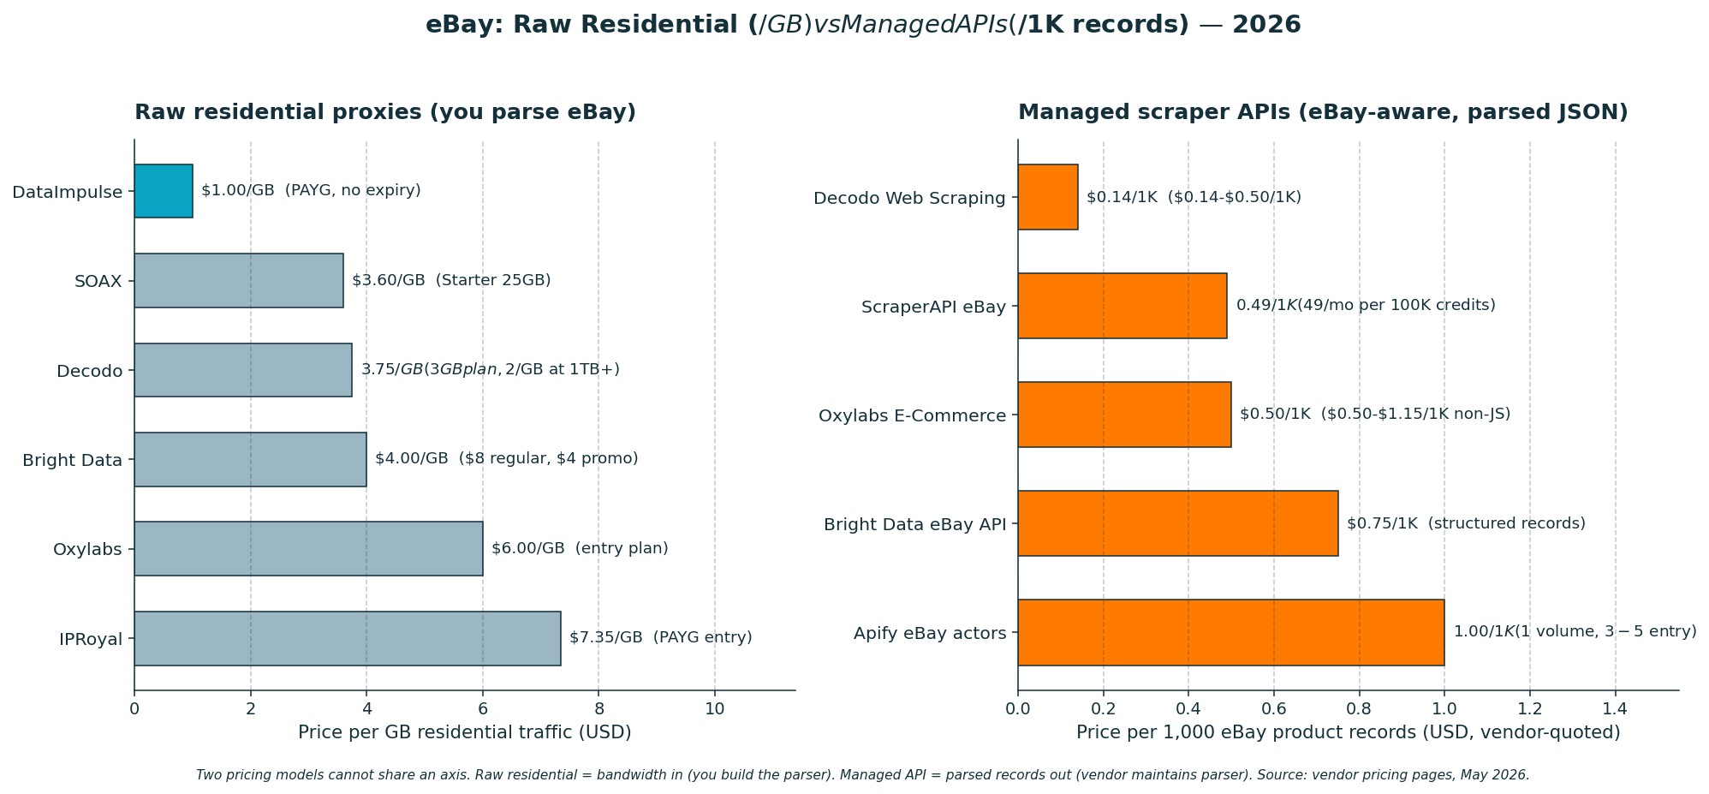Click the 'SOAX' axis label
This screenshot has width=1709, height=794.
click(98, 281)
